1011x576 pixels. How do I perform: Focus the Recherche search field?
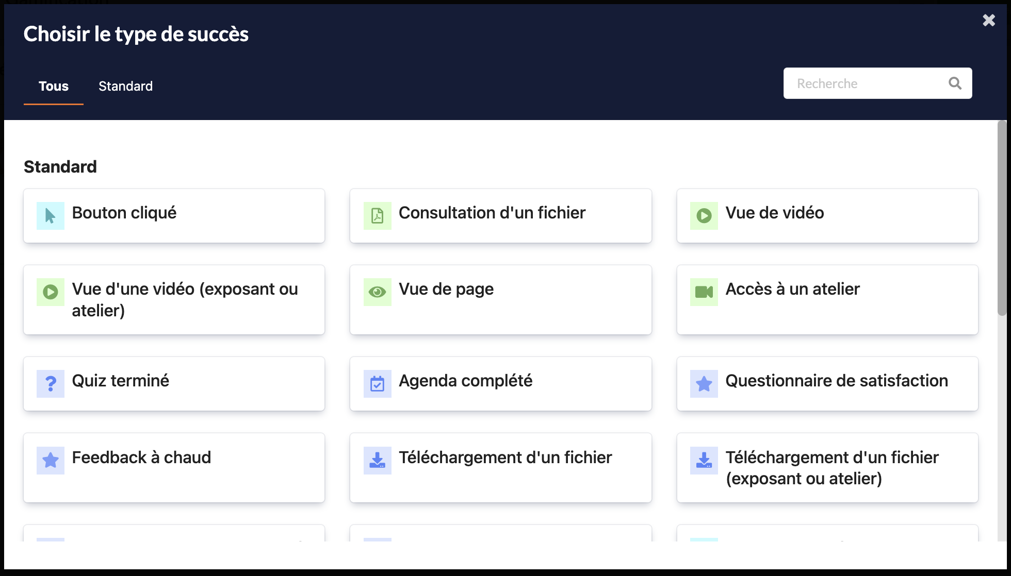[x=867, y=83]
